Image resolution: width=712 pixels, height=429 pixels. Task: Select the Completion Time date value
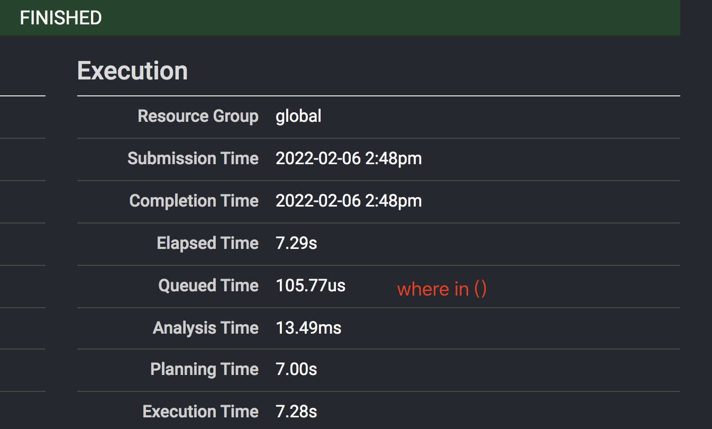(x=349, y=201)
